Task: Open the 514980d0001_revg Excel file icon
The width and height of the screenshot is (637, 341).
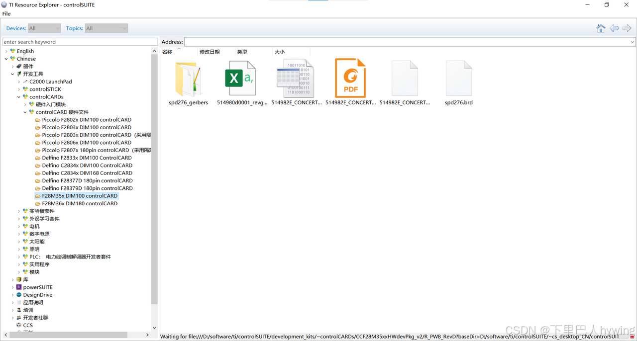Action: [x=240, y=79]
